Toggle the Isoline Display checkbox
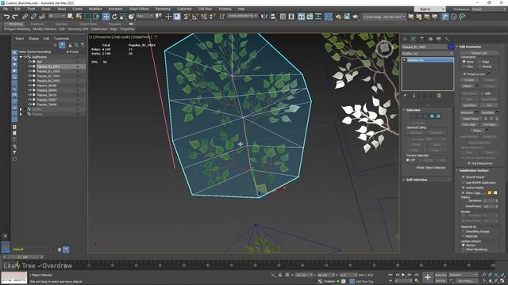This screenshot has width=508, height=285. (464, 188)
